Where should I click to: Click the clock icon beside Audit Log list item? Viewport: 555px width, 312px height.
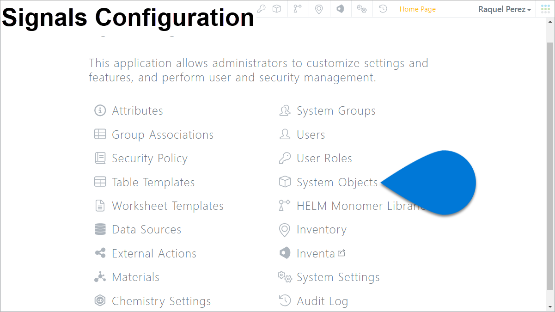click(285, 301)
